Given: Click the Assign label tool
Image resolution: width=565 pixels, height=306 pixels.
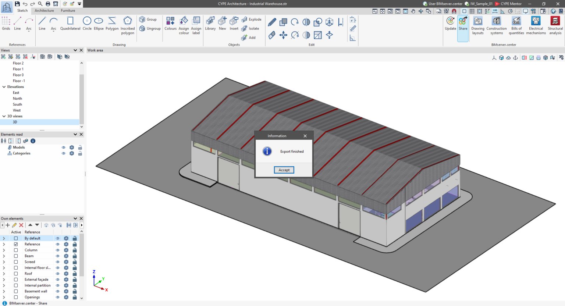Looking at the screenshot, I should pos(196,25).
